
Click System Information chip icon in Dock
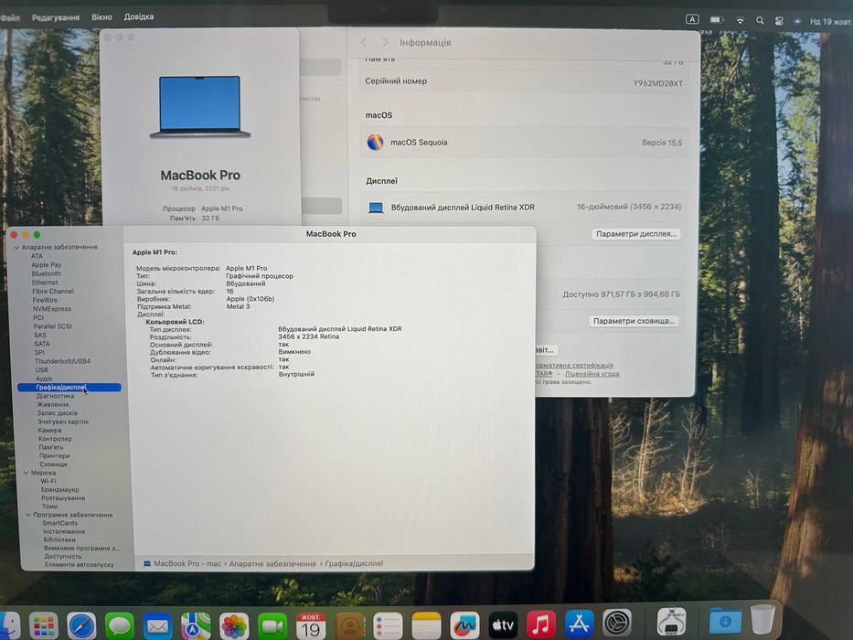tap(671, 622)
